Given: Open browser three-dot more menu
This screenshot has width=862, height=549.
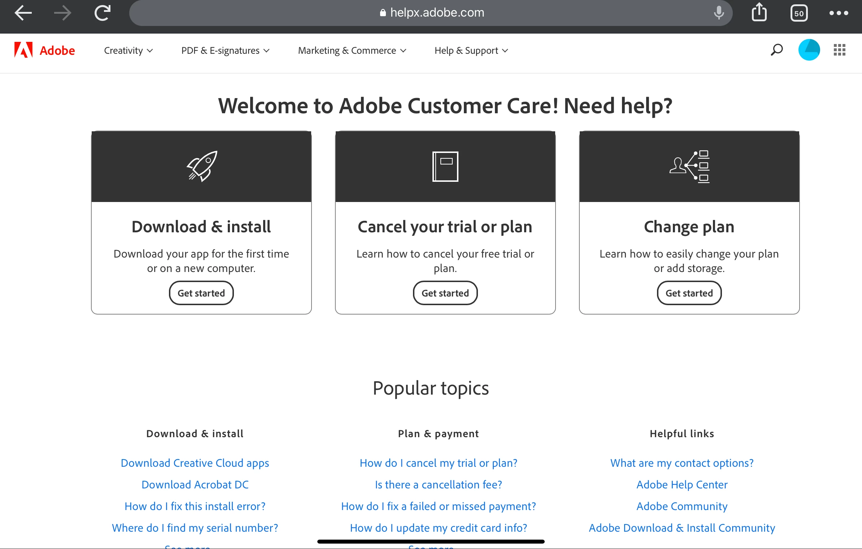Looking at the screenshot, I should 839,13.
